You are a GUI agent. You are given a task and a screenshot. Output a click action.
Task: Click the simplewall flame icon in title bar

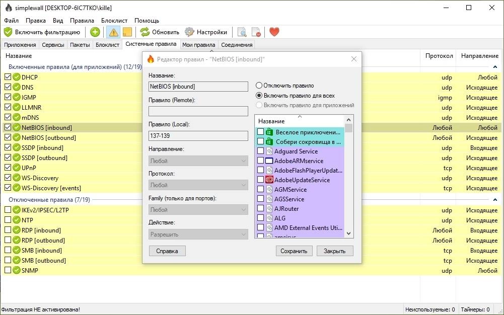pyautogui.click(x=8, y=8)
